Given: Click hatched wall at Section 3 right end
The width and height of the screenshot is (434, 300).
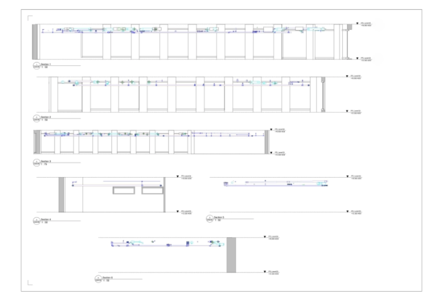Looking at the screenshot, I should pos(267,141).
